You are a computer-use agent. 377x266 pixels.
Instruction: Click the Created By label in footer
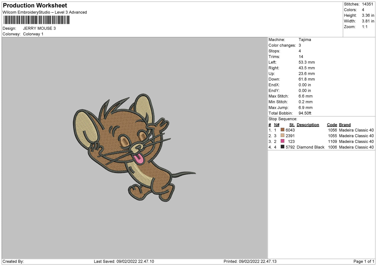click(x=13, y=261)
